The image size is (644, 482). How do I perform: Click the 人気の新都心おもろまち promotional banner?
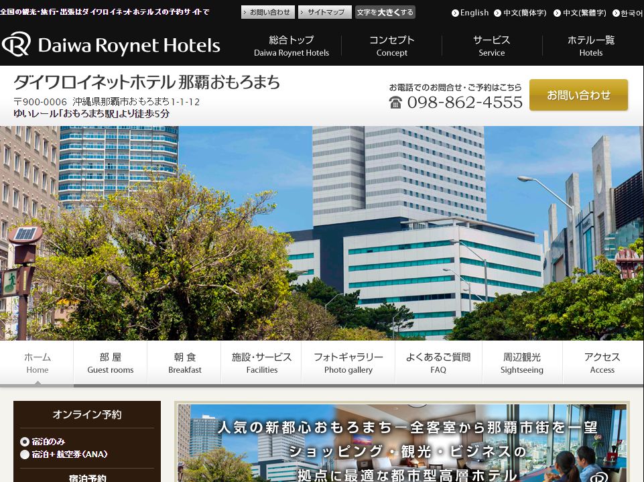tap(401, 443)
